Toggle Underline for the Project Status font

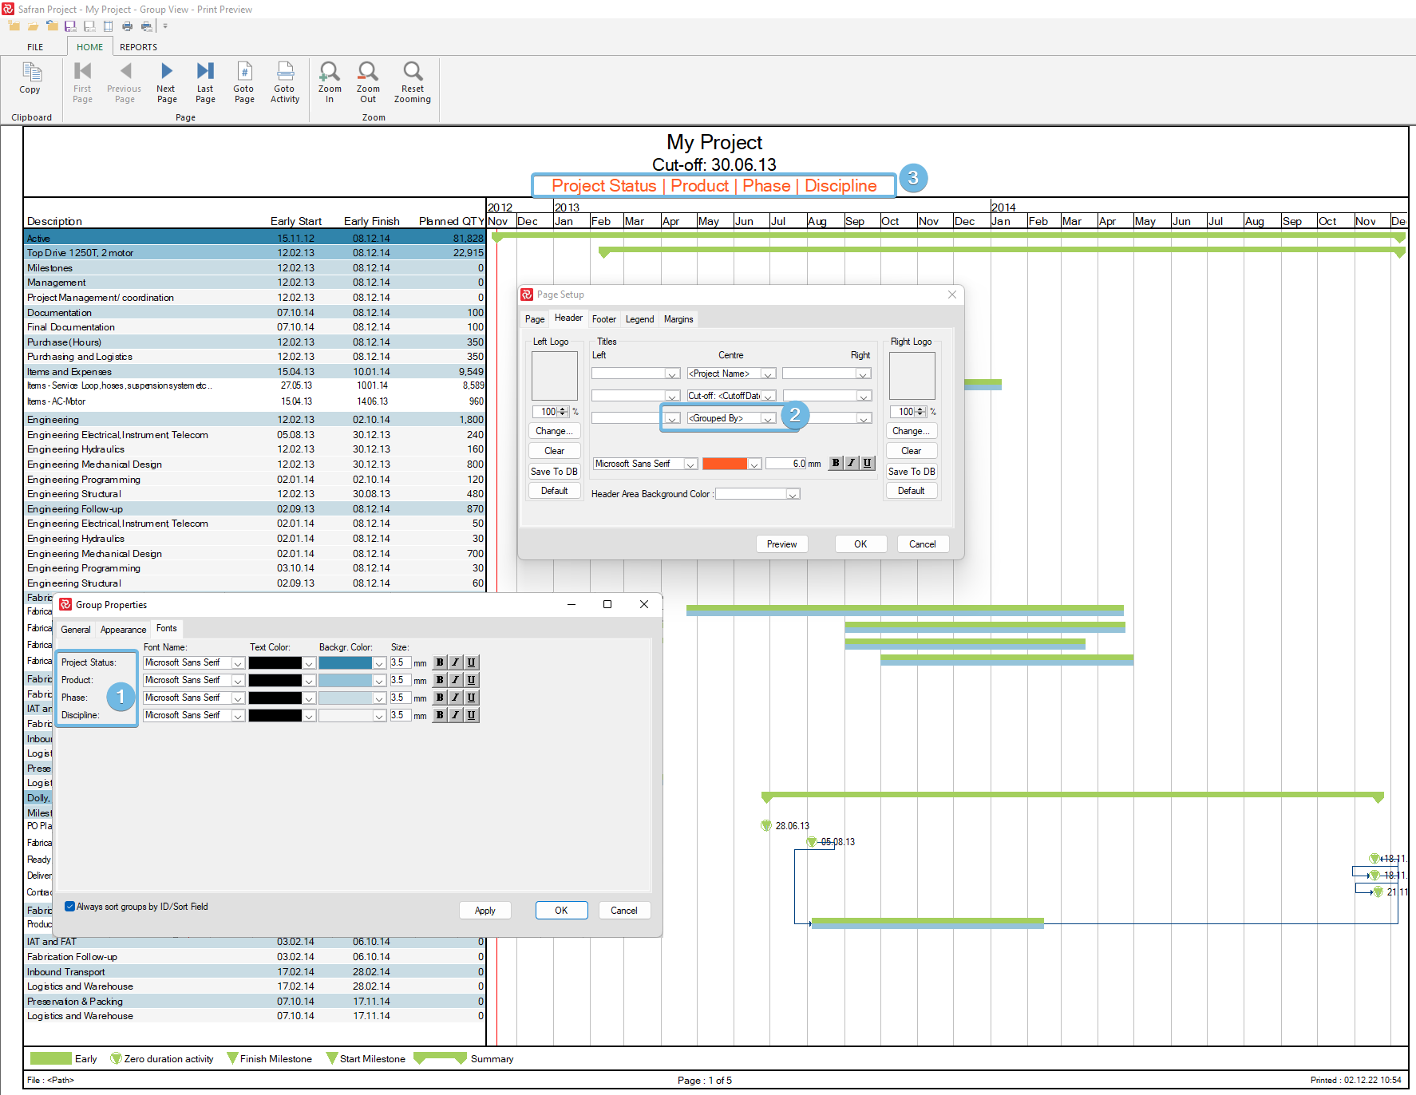(x=472, y=662)
